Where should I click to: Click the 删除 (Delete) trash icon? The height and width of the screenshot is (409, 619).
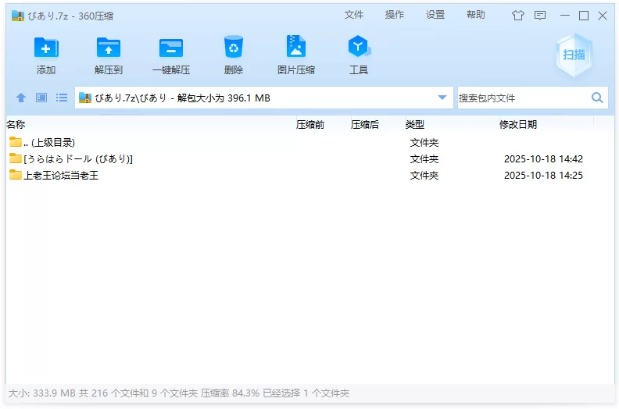coord(234,48)
